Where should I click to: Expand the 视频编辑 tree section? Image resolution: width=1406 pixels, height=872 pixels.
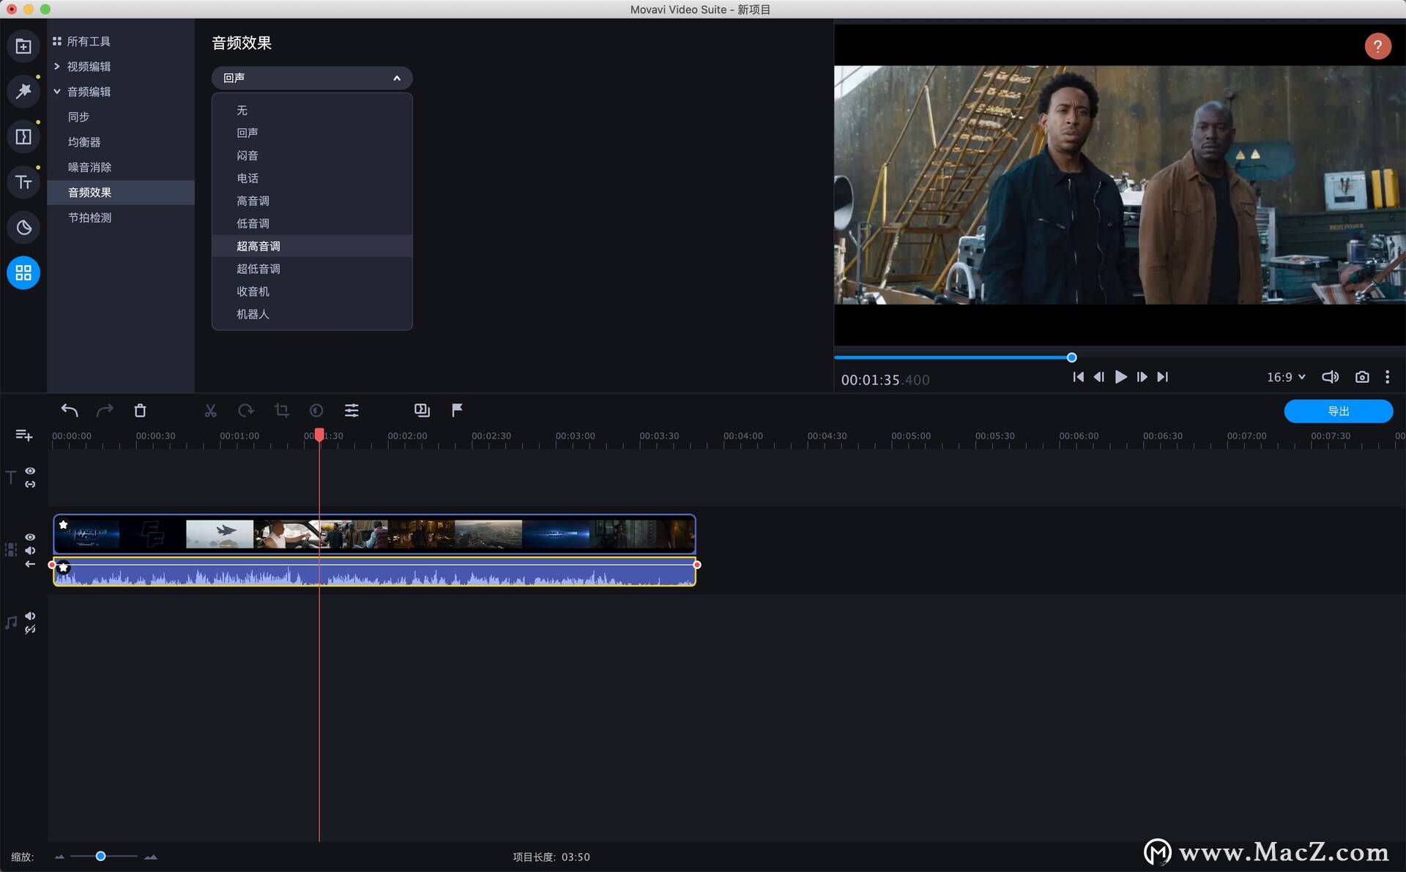pos(56,67)
